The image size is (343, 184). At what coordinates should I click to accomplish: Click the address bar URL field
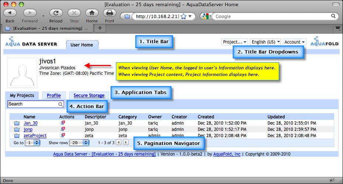pos(157,16)
